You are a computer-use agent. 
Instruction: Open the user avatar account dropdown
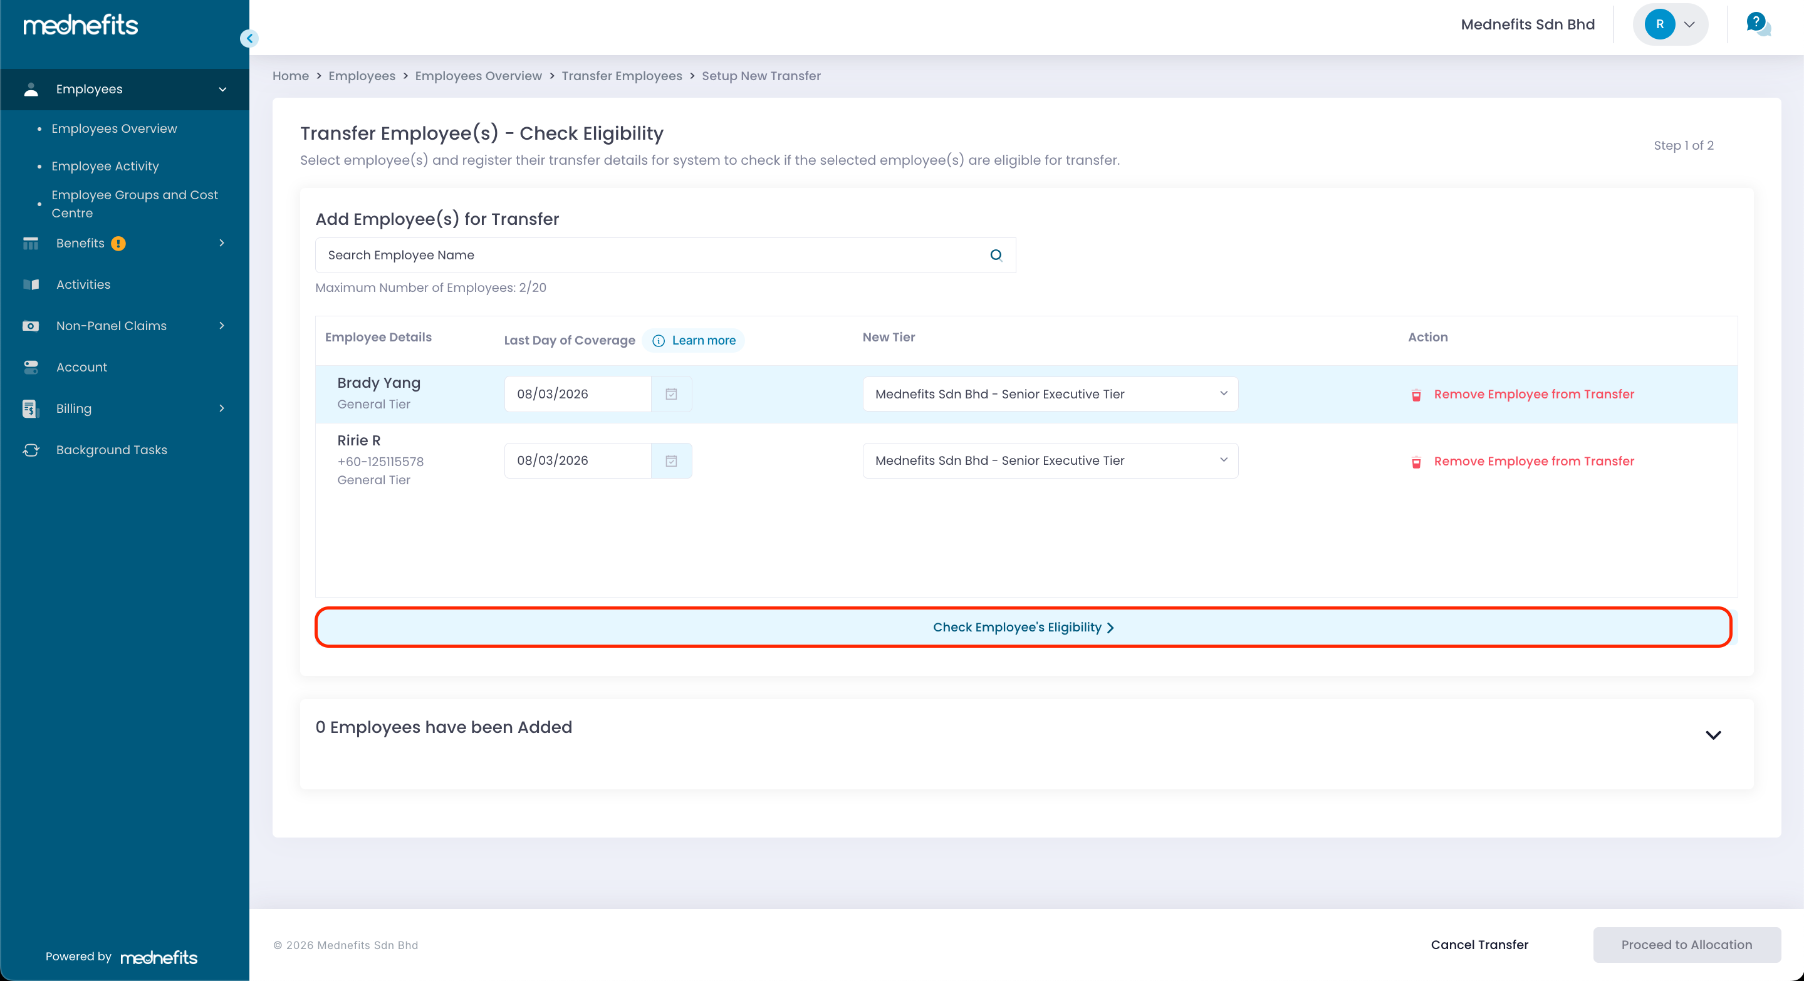tap(1671, 24)
